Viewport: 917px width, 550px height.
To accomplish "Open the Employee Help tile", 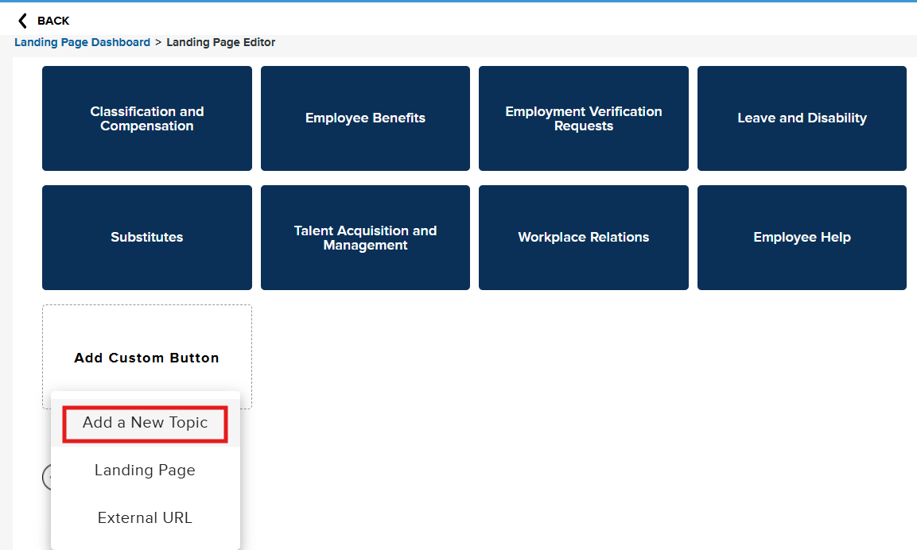I will coord(801,237).
